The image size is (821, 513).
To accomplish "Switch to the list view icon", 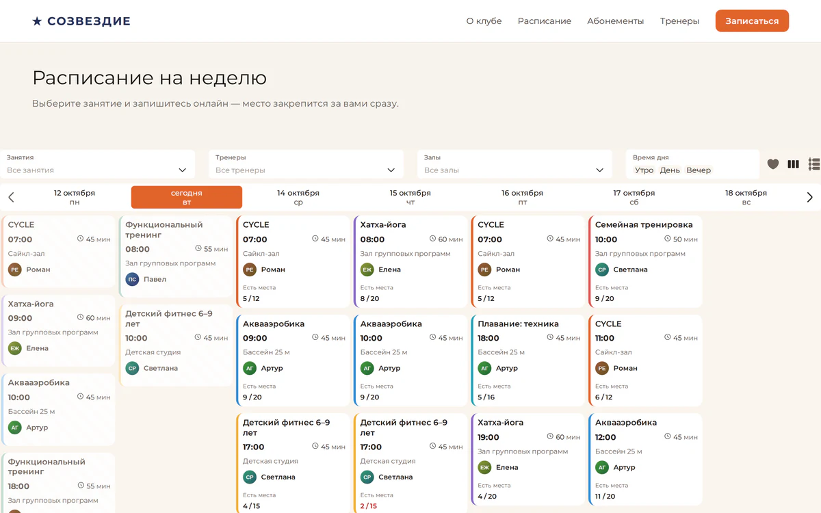I will coord(814,164).
